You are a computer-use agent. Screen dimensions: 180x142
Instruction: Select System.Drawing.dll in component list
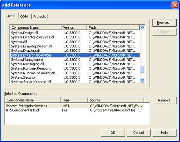point(75,51)
